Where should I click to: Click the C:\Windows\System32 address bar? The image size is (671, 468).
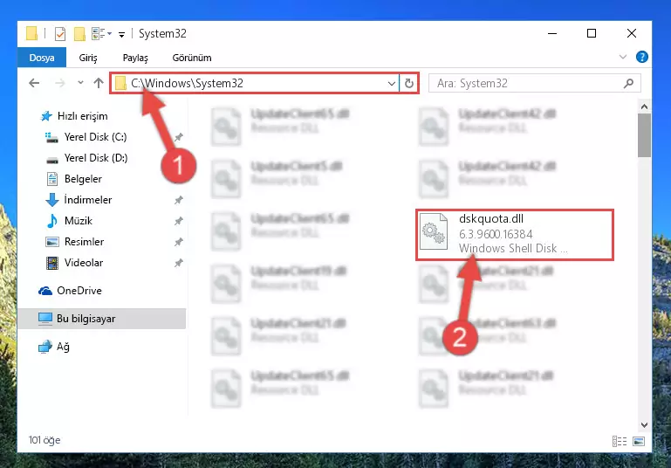point(255,83)
